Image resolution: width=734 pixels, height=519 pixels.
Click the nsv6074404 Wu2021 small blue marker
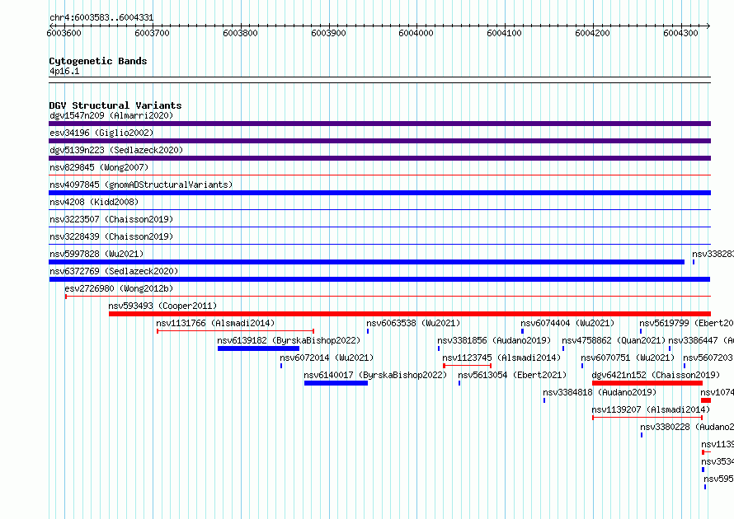[522, 331]
